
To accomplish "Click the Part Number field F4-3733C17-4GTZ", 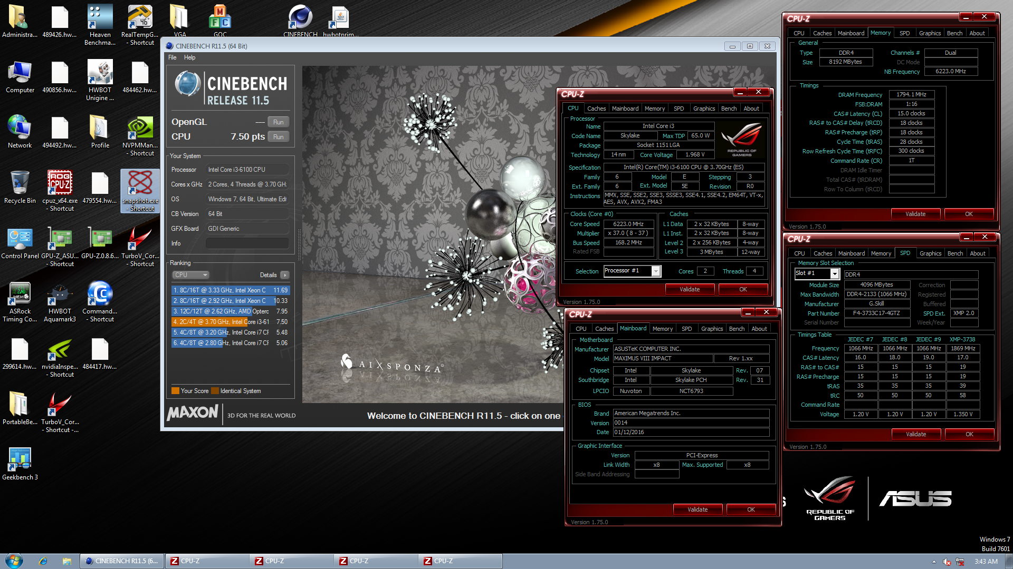I will tap(877, 313).
